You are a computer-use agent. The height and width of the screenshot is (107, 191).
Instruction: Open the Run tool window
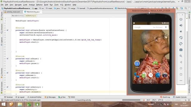[x=62, y=97]
